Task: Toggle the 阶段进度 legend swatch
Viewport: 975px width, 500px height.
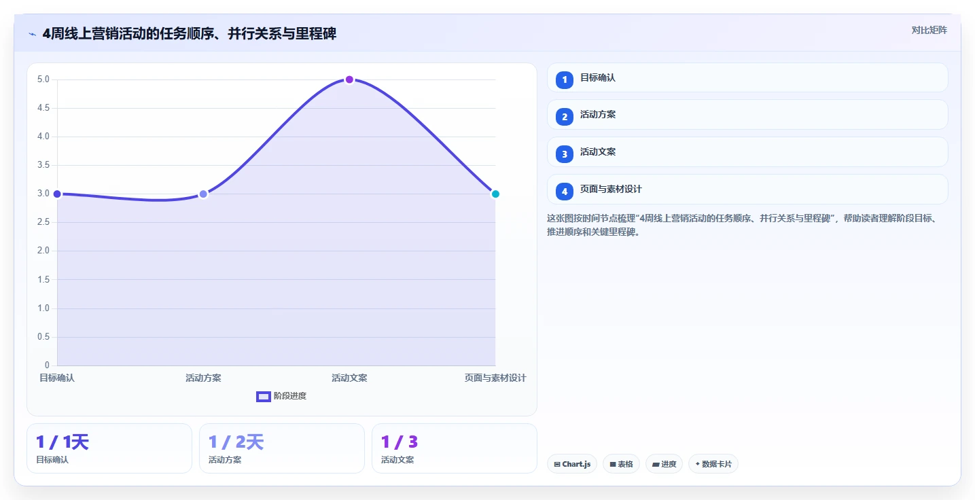Action: coord(264,396)
